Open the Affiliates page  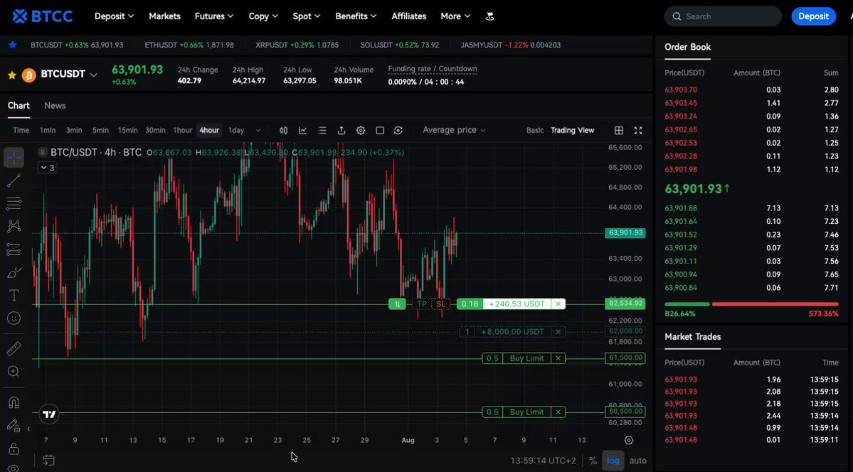click(408, 16)
